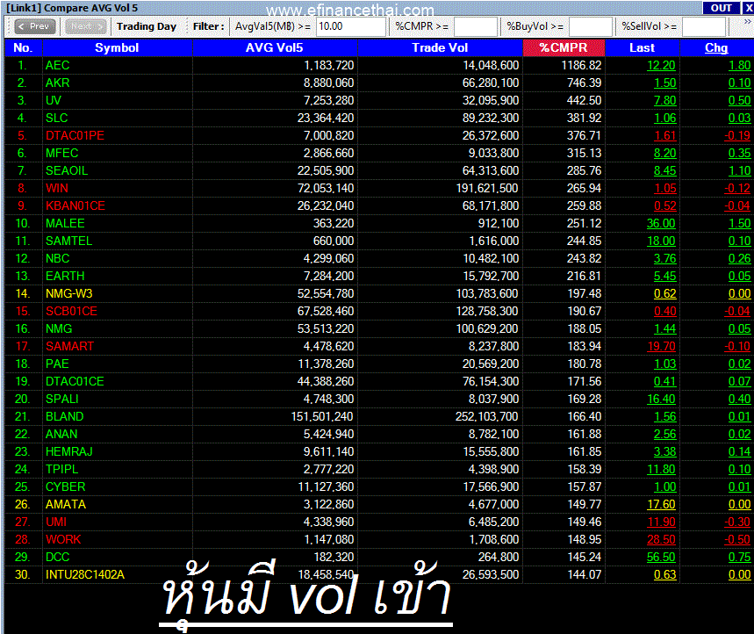The width and height of the screenshot is (754, 634).
Task: Select the AMATA symbol
Action: pos(66,504)
